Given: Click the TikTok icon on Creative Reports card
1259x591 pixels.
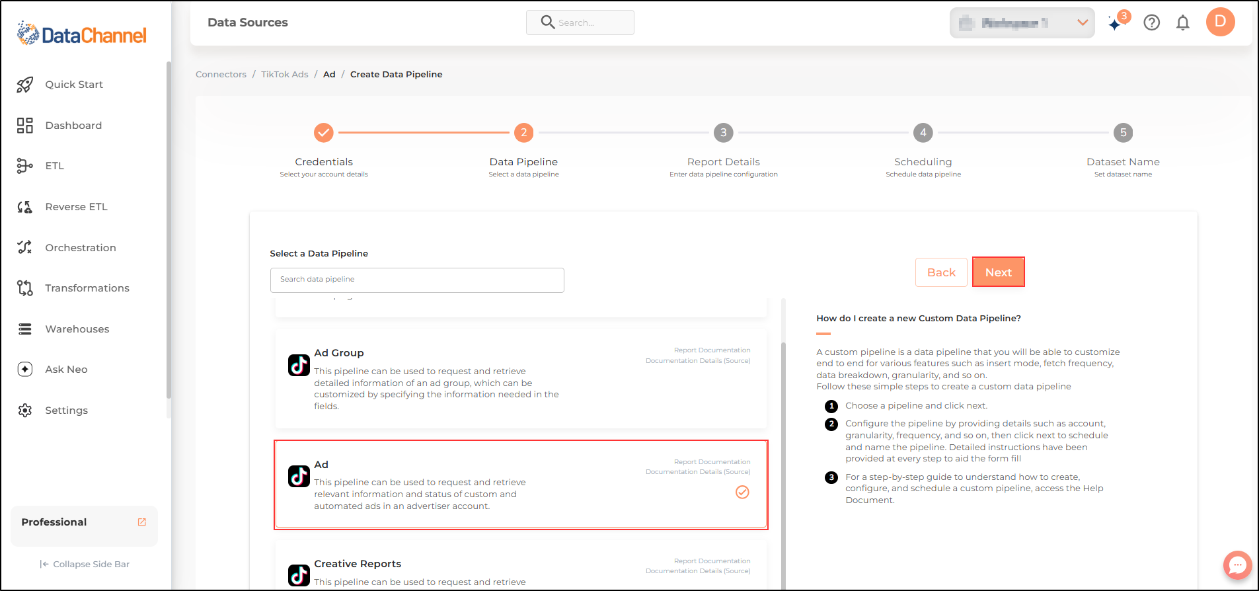Looking at the screenshot, I should [x=299, y=575].
